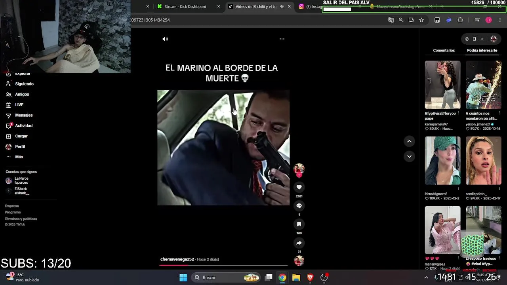Expand the Programa footer section

[x=13, y=212]
